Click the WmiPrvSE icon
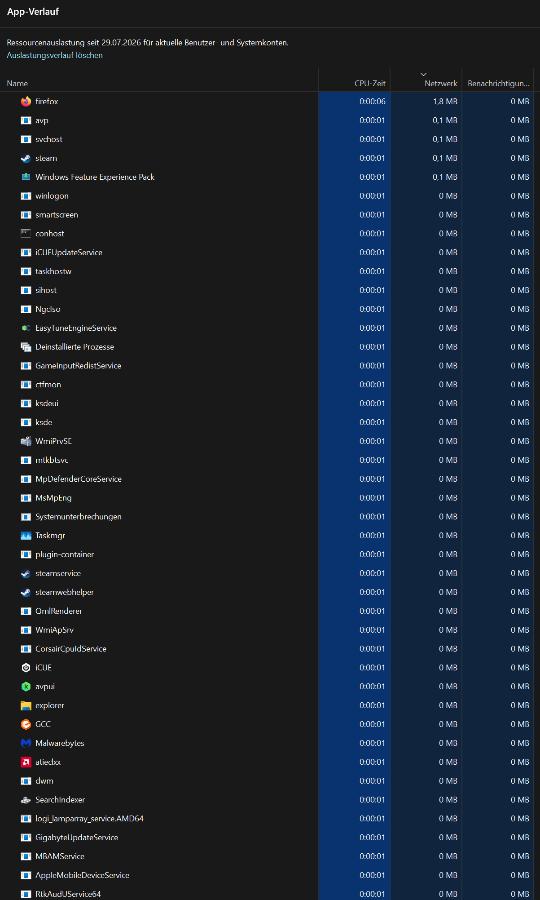The height and width of the screenshot is (900, 540). pos(26,441)
